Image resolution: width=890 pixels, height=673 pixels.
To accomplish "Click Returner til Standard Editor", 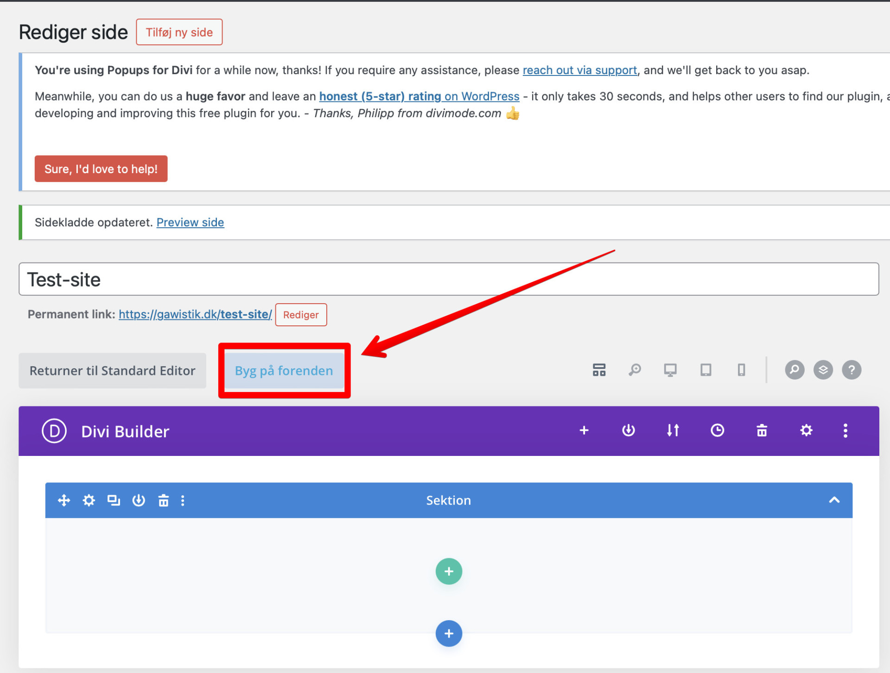I will (x=112, y=371).
